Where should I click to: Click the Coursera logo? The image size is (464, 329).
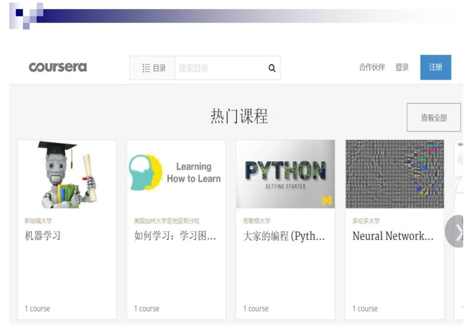(58, 68)
